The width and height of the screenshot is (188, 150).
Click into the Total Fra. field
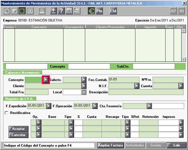click(x=37, y=92)
